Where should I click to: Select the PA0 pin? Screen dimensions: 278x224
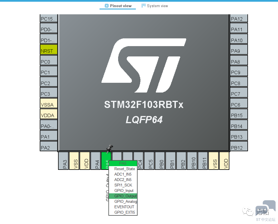[x=49, y=125]
